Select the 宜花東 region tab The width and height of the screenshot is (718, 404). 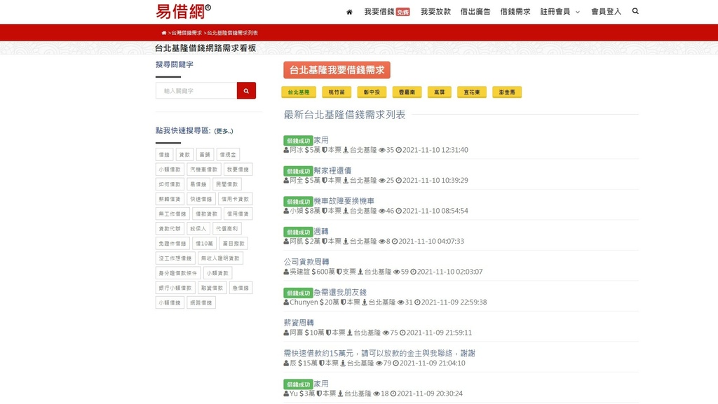472,92
